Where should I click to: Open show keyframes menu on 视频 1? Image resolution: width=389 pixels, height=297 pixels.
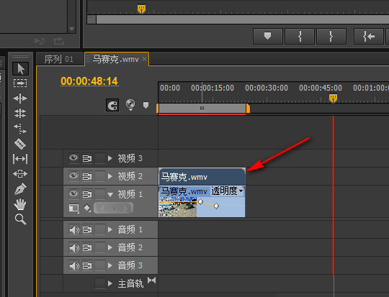[87, 208]
